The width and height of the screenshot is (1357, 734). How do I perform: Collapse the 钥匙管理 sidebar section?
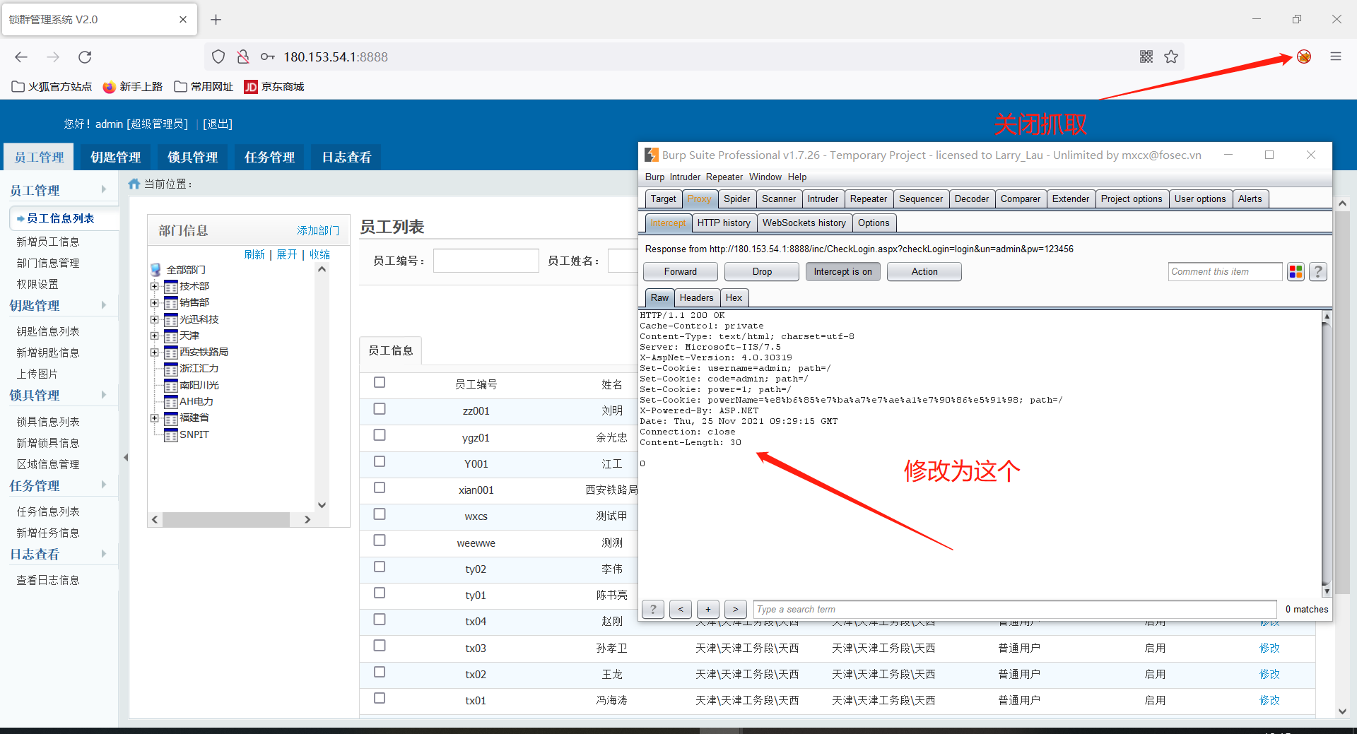point(104,305)
